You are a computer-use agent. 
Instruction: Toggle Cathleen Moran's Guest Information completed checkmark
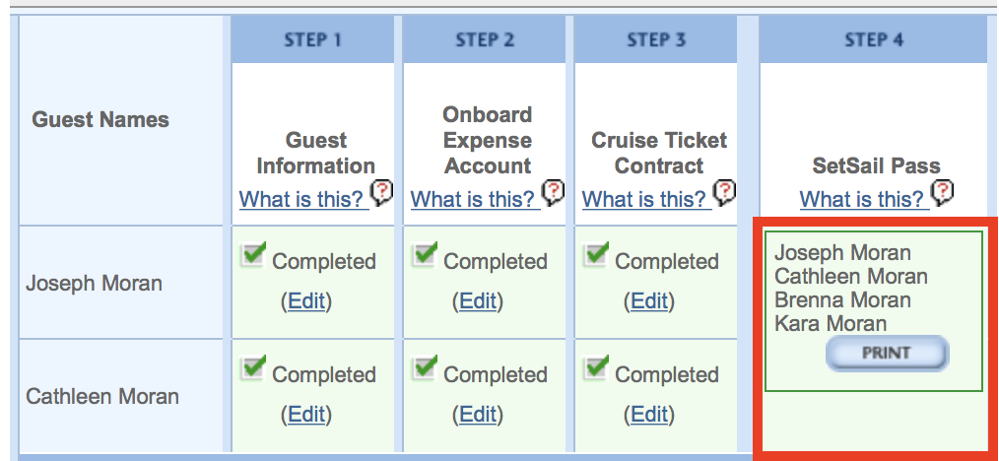[x=253, y=368]
